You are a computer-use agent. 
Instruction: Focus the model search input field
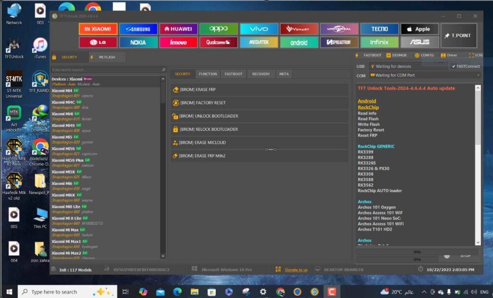[105, 70]
